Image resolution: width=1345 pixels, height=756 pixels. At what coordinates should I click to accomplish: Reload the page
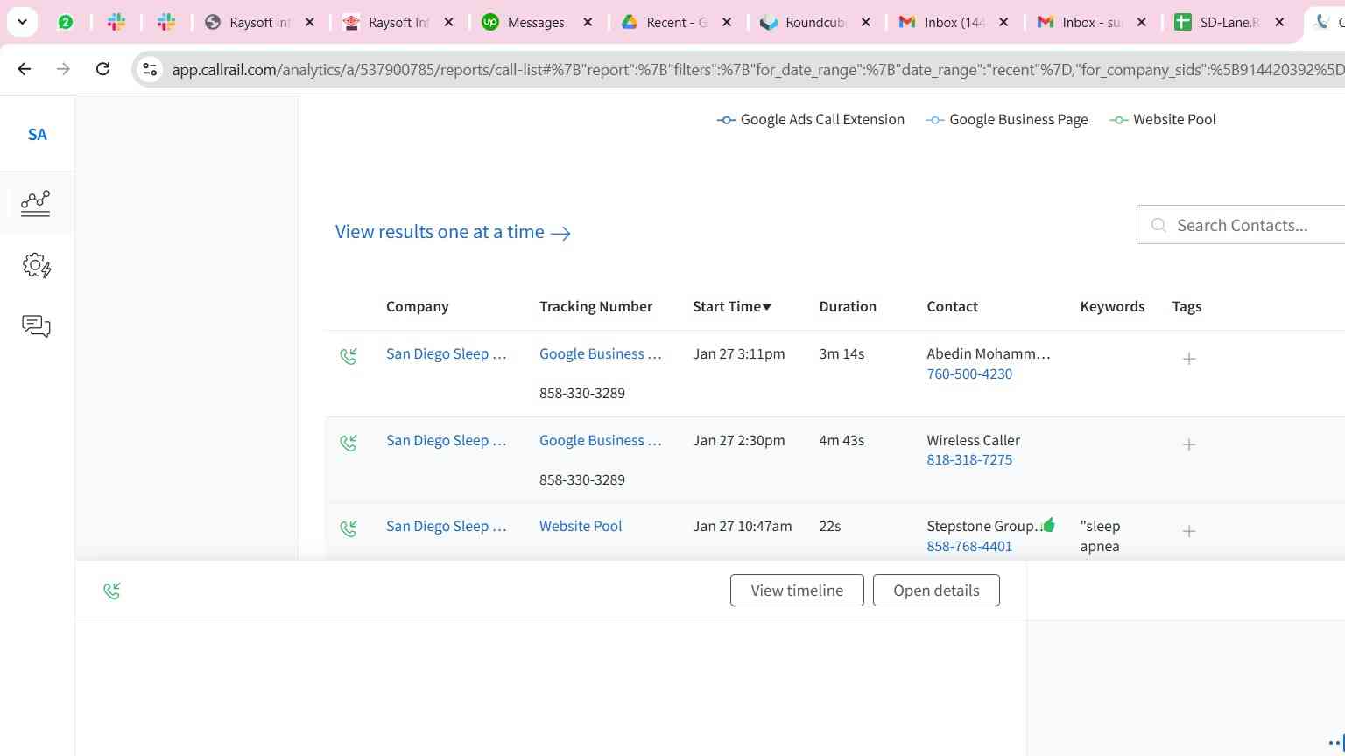[102, 68]
